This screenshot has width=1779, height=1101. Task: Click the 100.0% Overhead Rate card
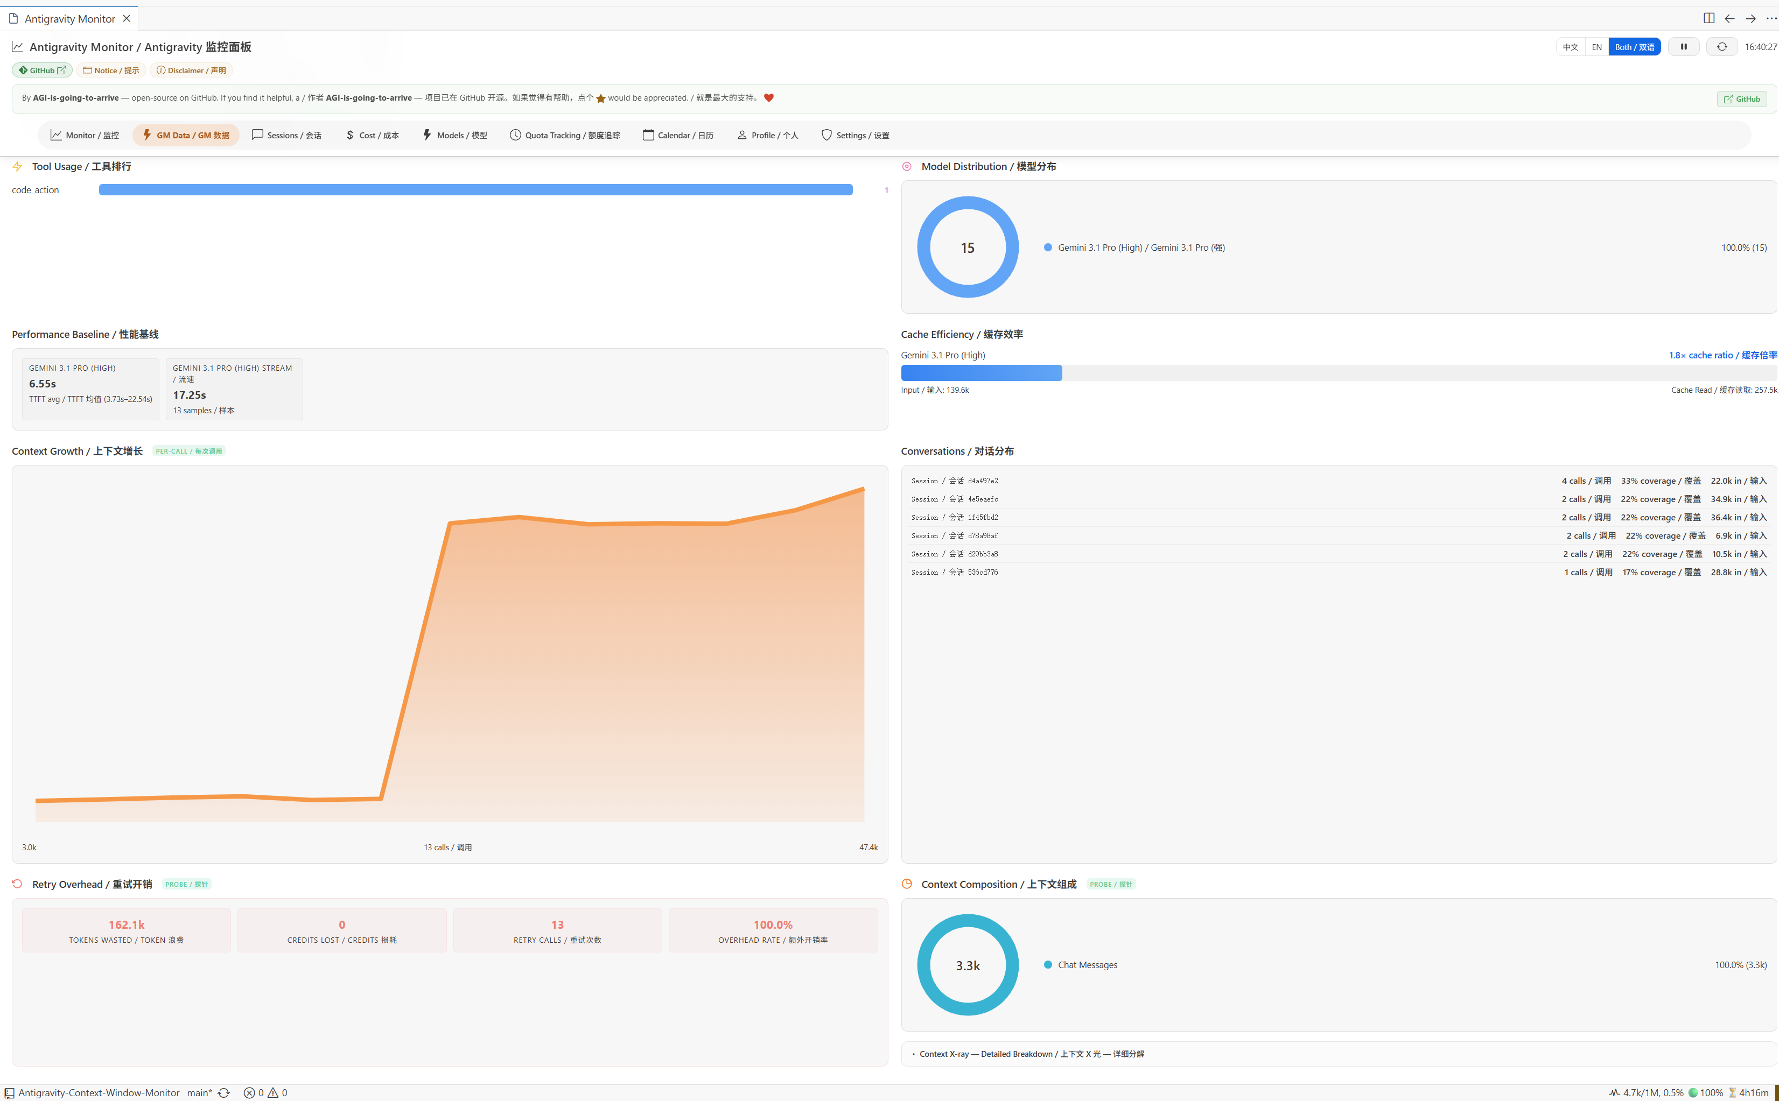[x=773, y=930]
